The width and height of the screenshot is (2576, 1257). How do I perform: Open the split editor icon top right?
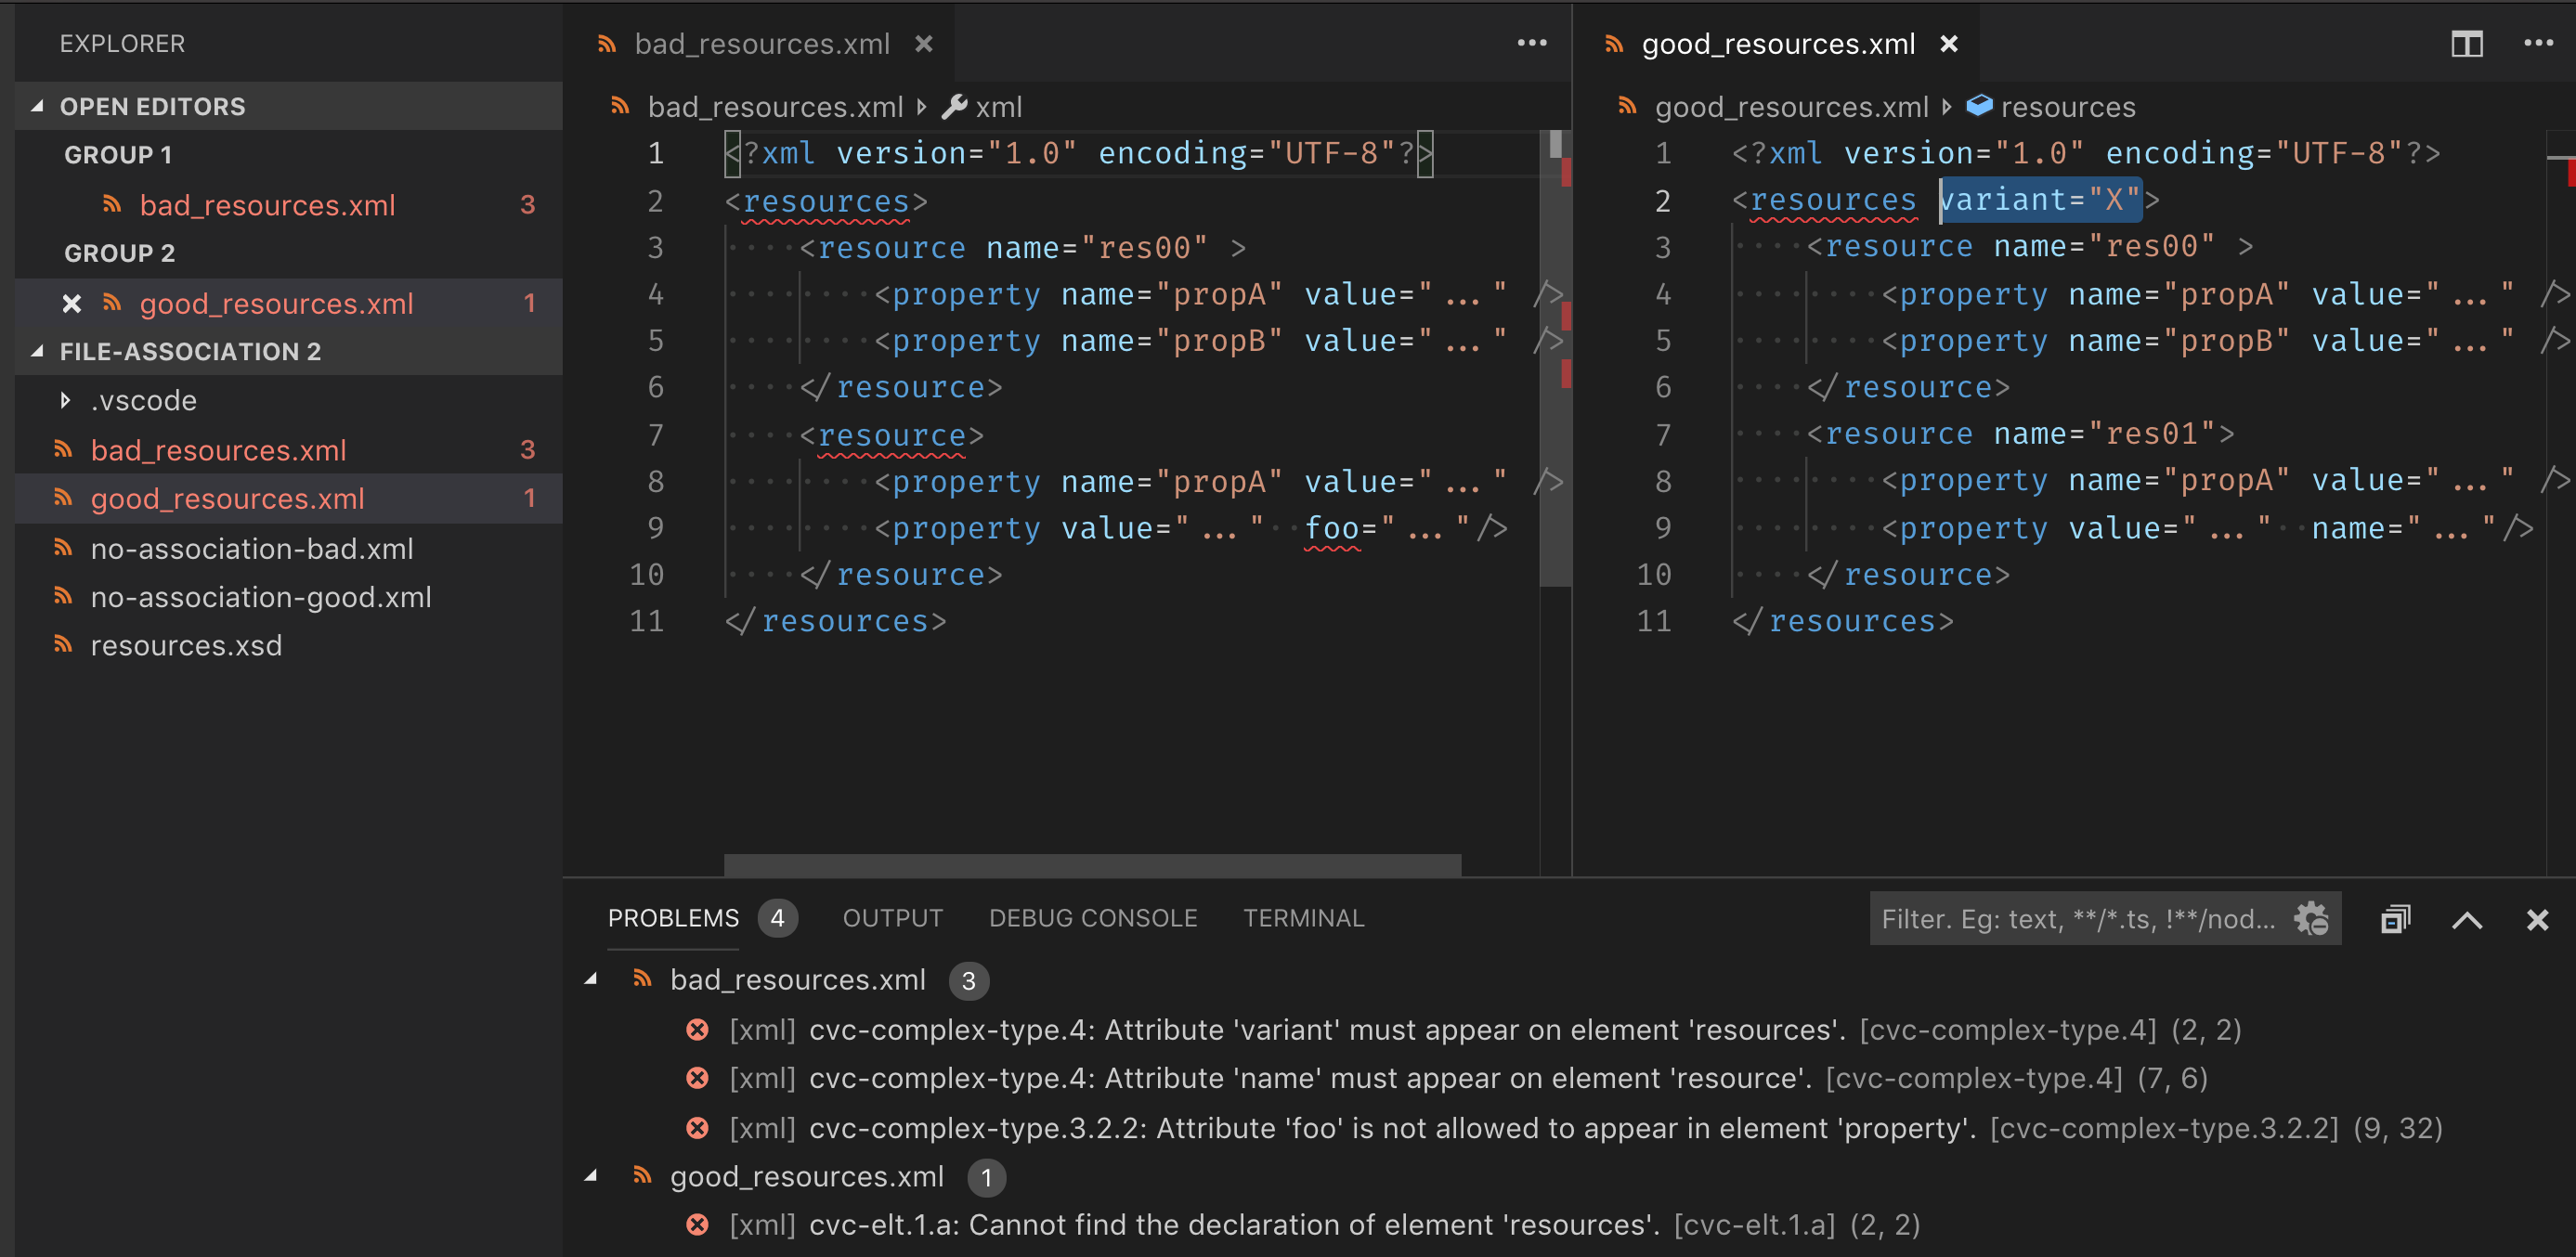2466,43
